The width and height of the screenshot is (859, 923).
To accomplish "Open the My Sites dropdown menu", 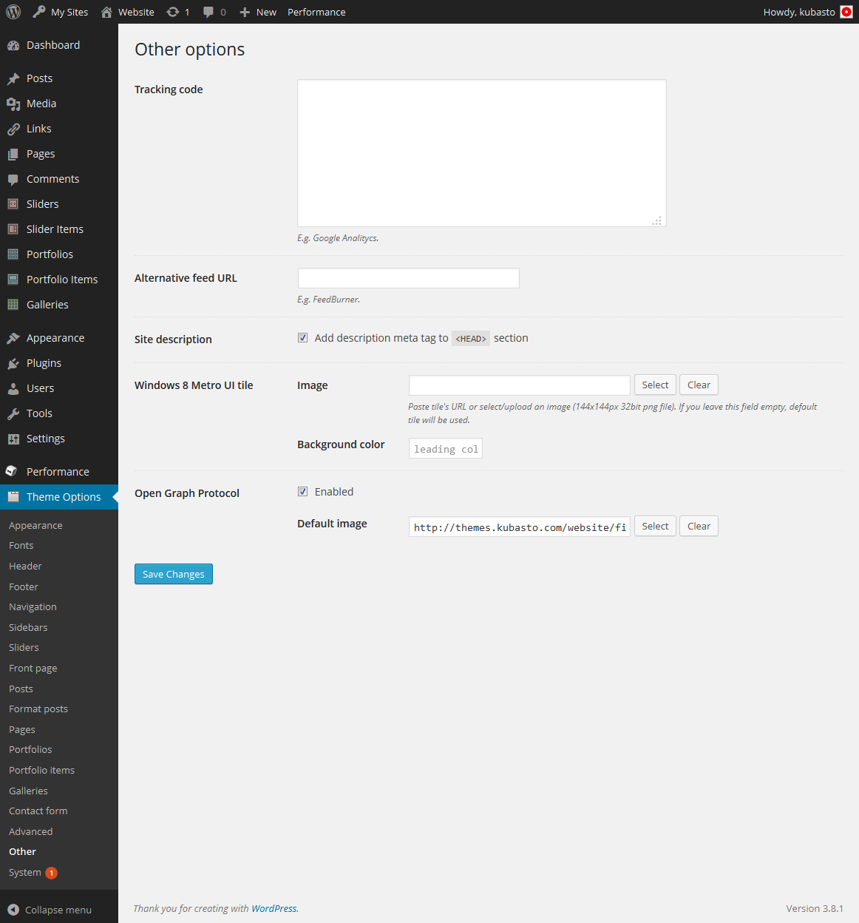I will coord(61,12).
